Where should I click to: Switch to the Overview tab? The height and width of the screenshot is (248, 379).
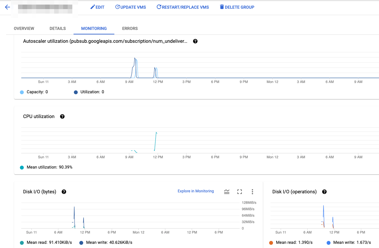(x=24, y=29)
